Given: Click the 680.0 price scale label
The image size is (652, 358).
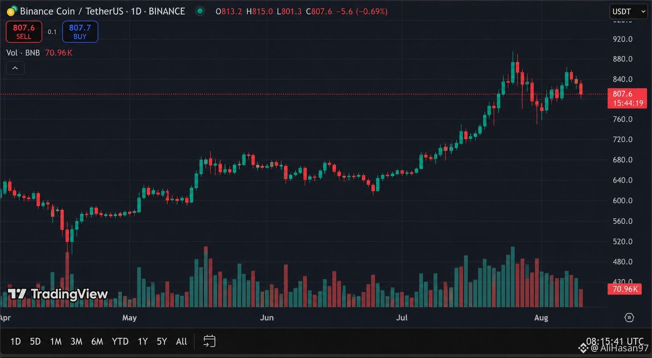Looking at the screenshot, I should [x=623, y=160].
